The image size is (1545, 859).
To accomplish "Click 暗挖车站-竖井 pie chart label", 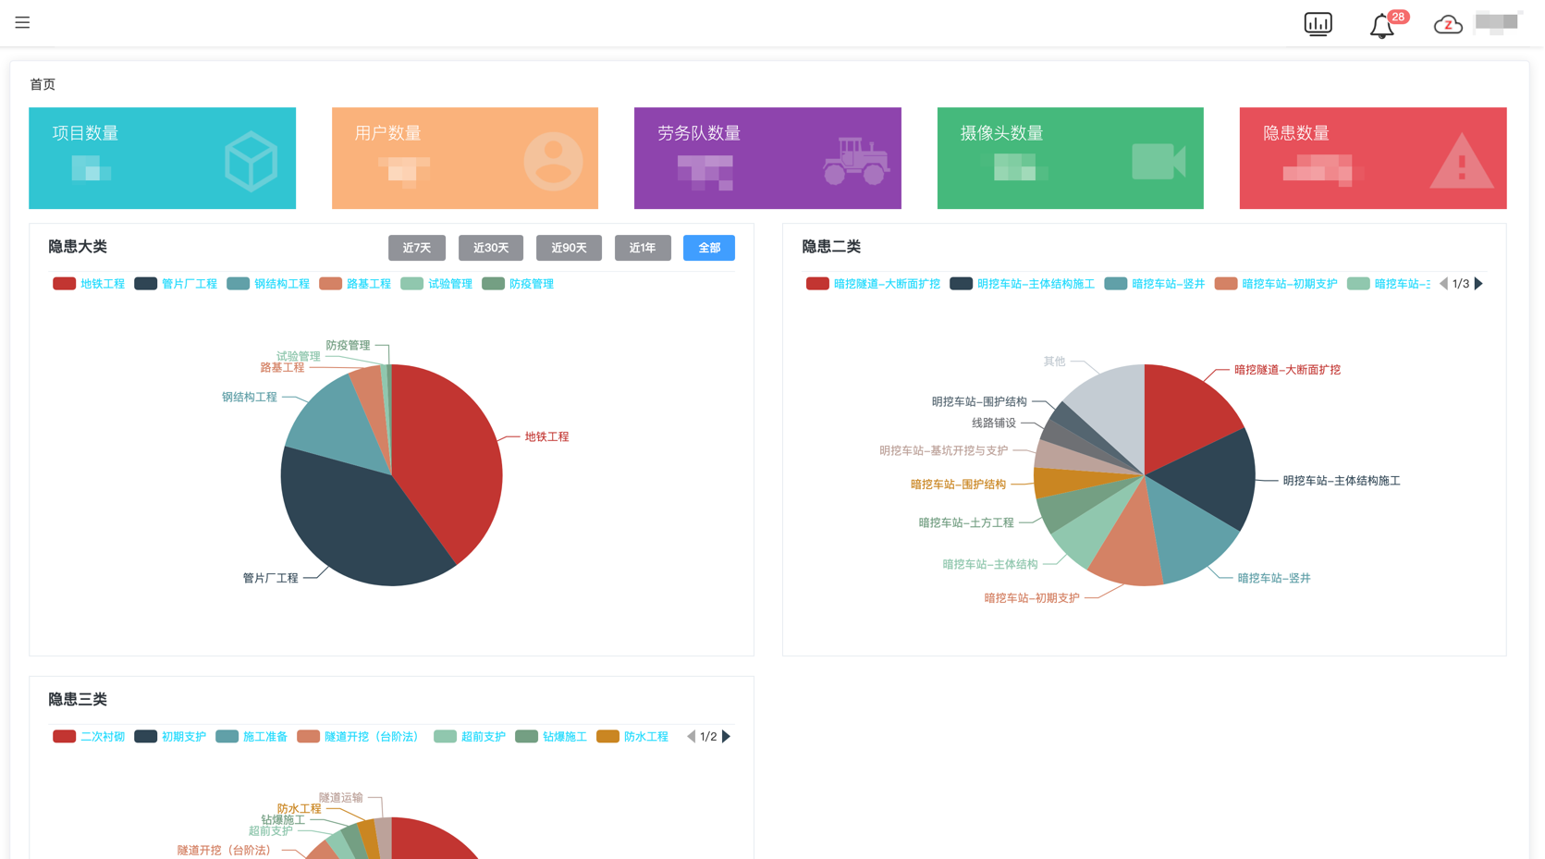I will pyautogui.click(x=1274, y=578).
